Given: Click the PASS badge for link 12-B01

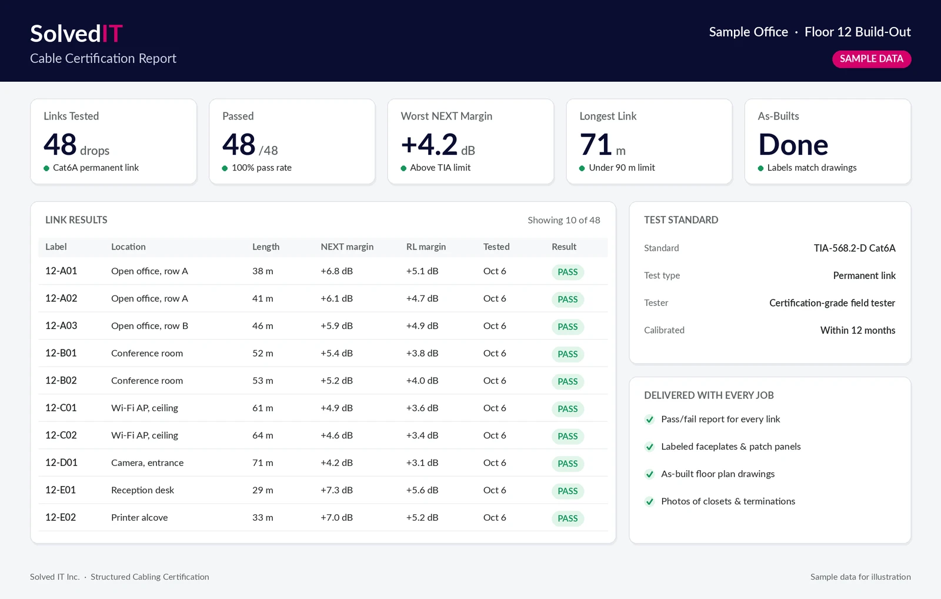Looking at the screenshot, I should [x=568, y=354].
